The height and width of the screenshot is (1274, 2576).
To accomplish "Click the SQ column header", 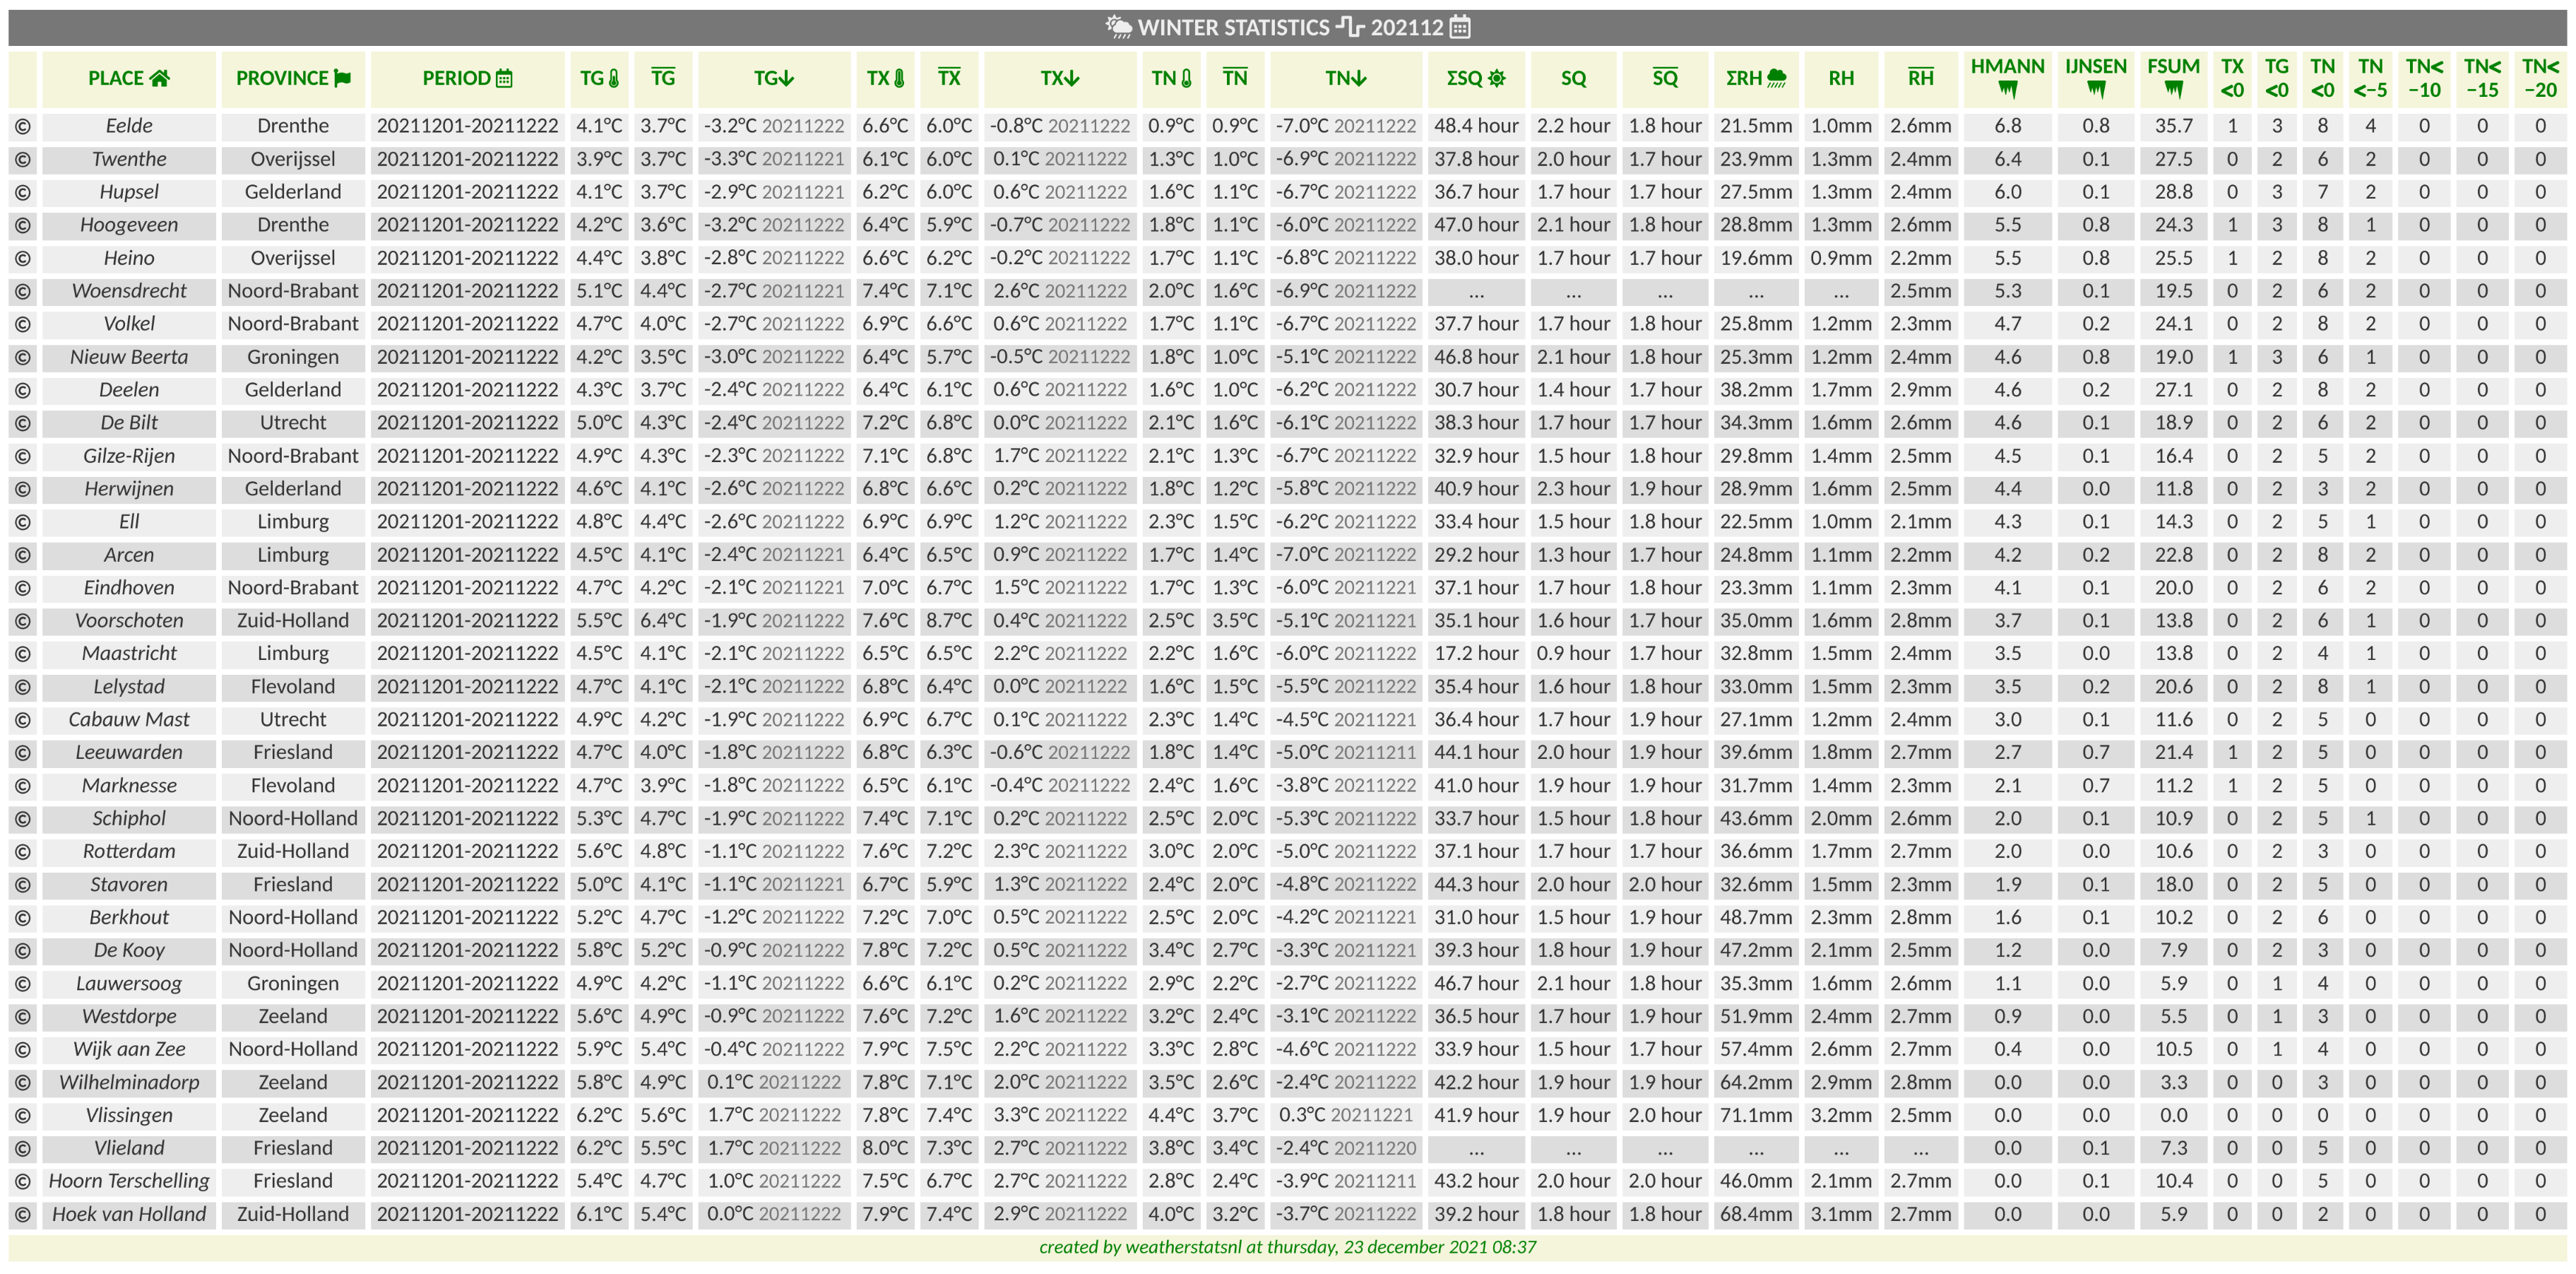I will click(1573, 78).
